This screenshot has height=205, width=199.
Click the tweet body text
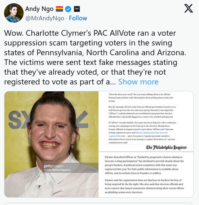[x=95, y=57]
